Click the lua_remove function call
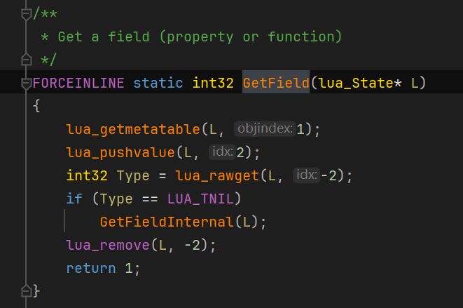This screenshot has height=308, width=463. coord(108,245)
